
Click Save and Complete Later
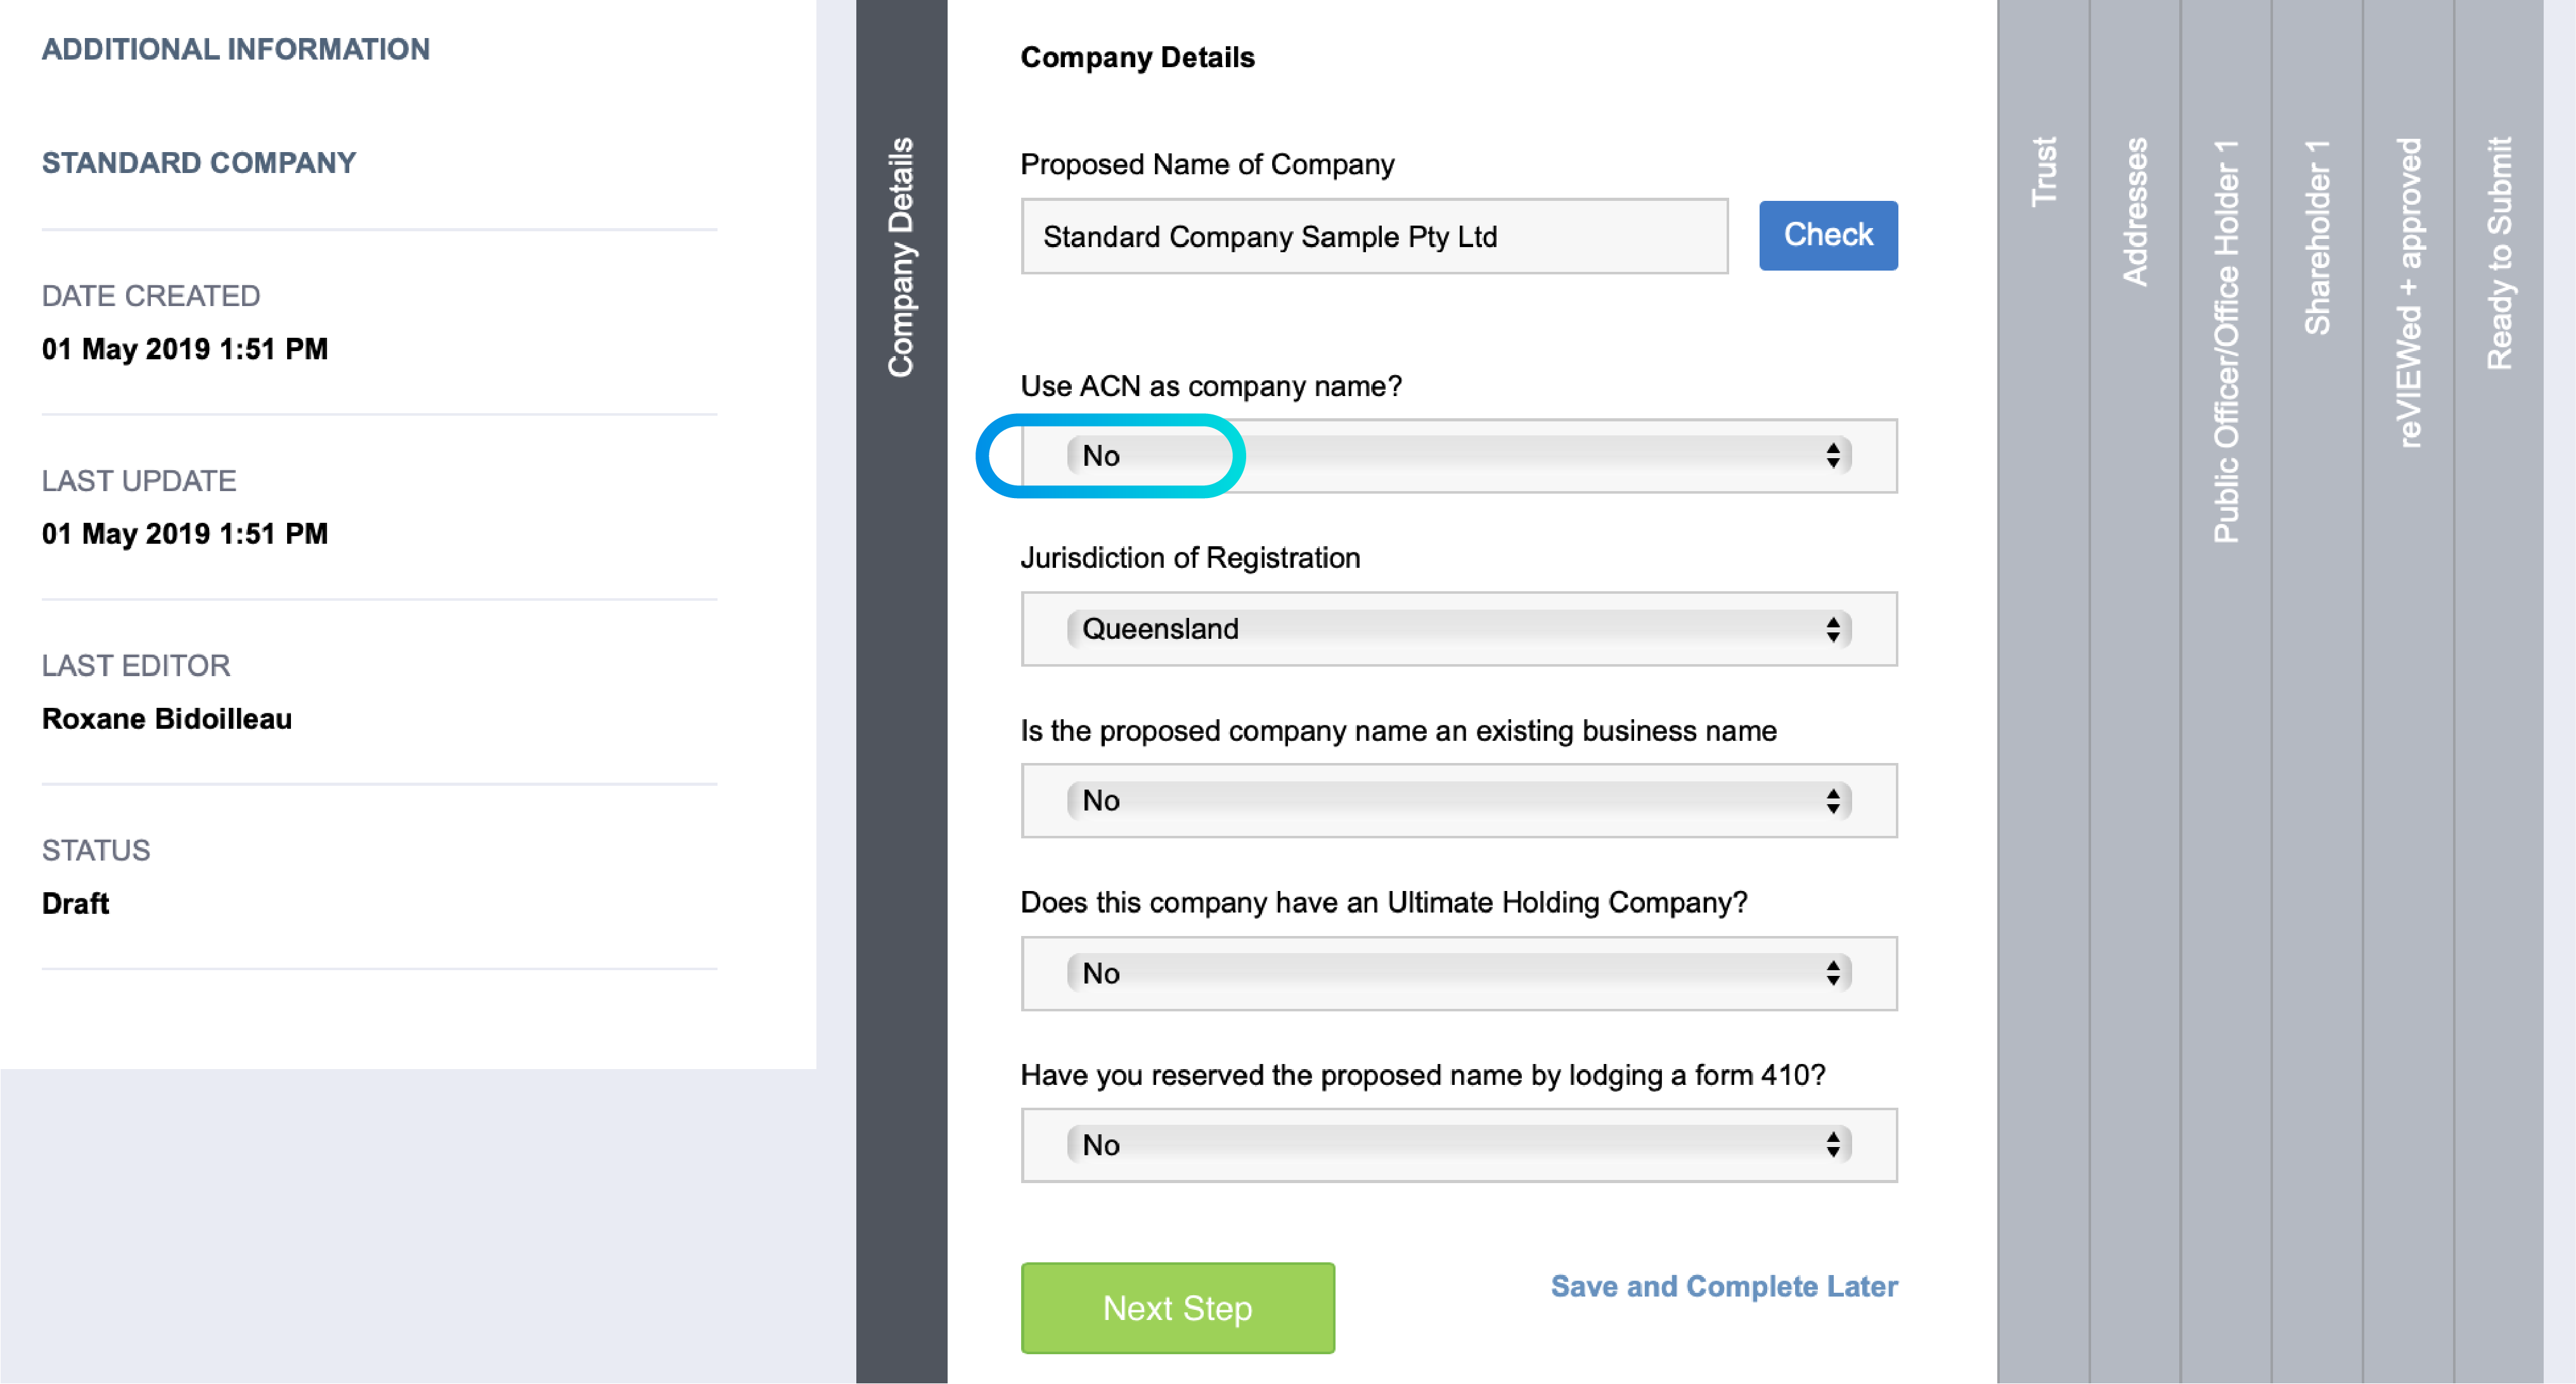1723,1287
